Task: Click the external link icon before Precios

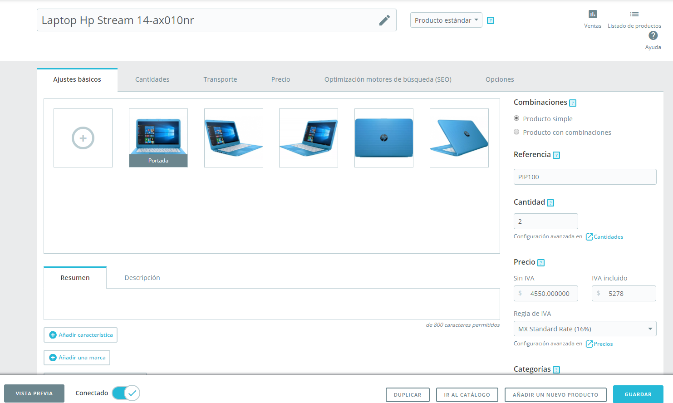Action: (589, 344)
